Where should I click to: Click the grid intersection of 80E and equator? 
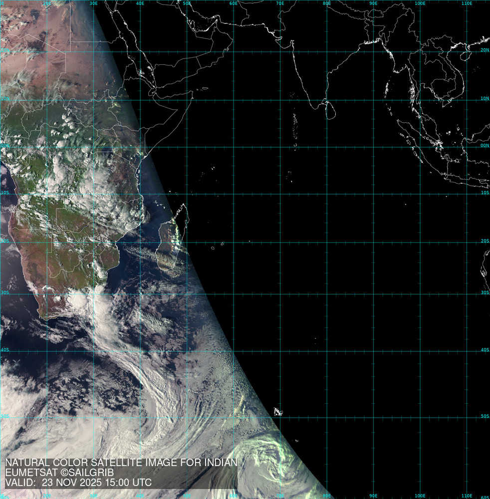327,147
